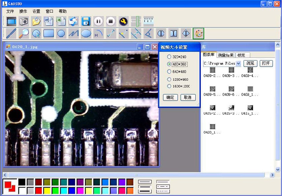This screenshot has width=282, height=196.
Task: Choose the 640*480 resolution radio button
Action: tap(177, 72)
